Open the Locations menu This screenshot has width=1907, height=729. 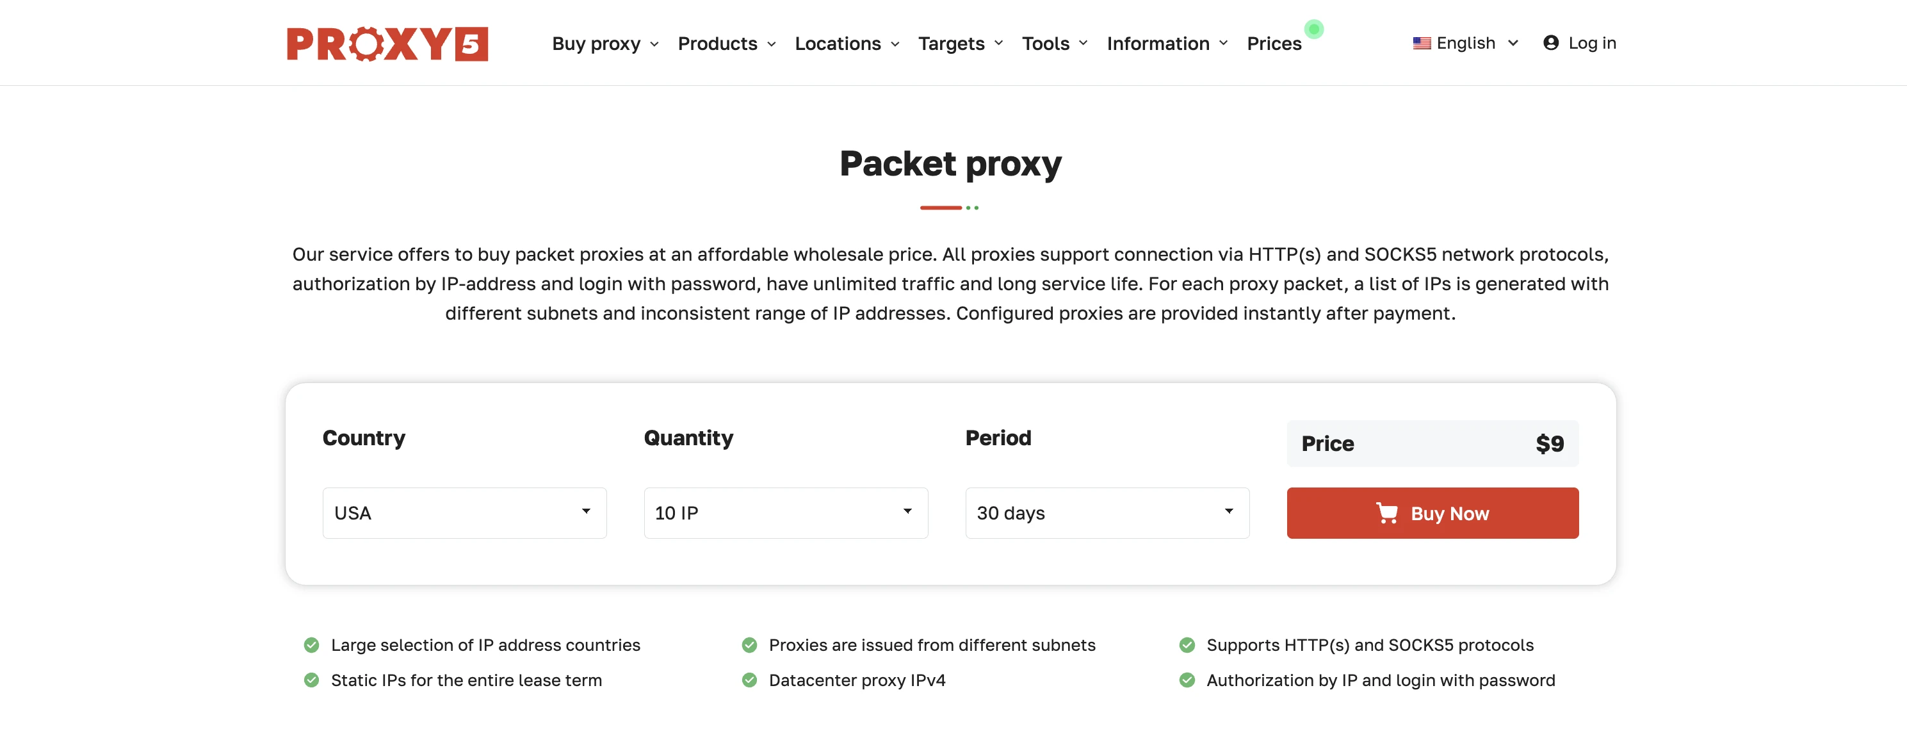(847, 44)
